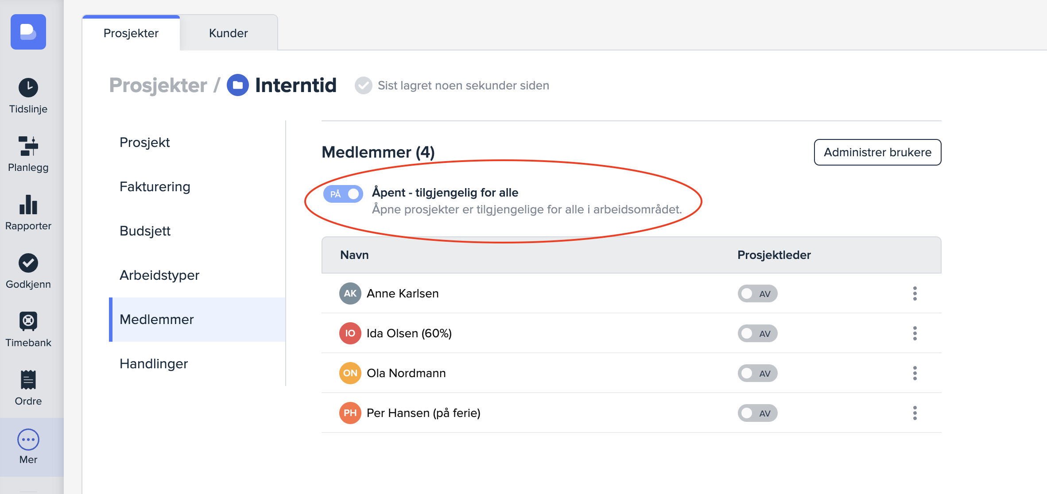Switch to the Kunder tab
This screenshot has height=494, width=1047.
pyautogui.click(x=229, y=33)
